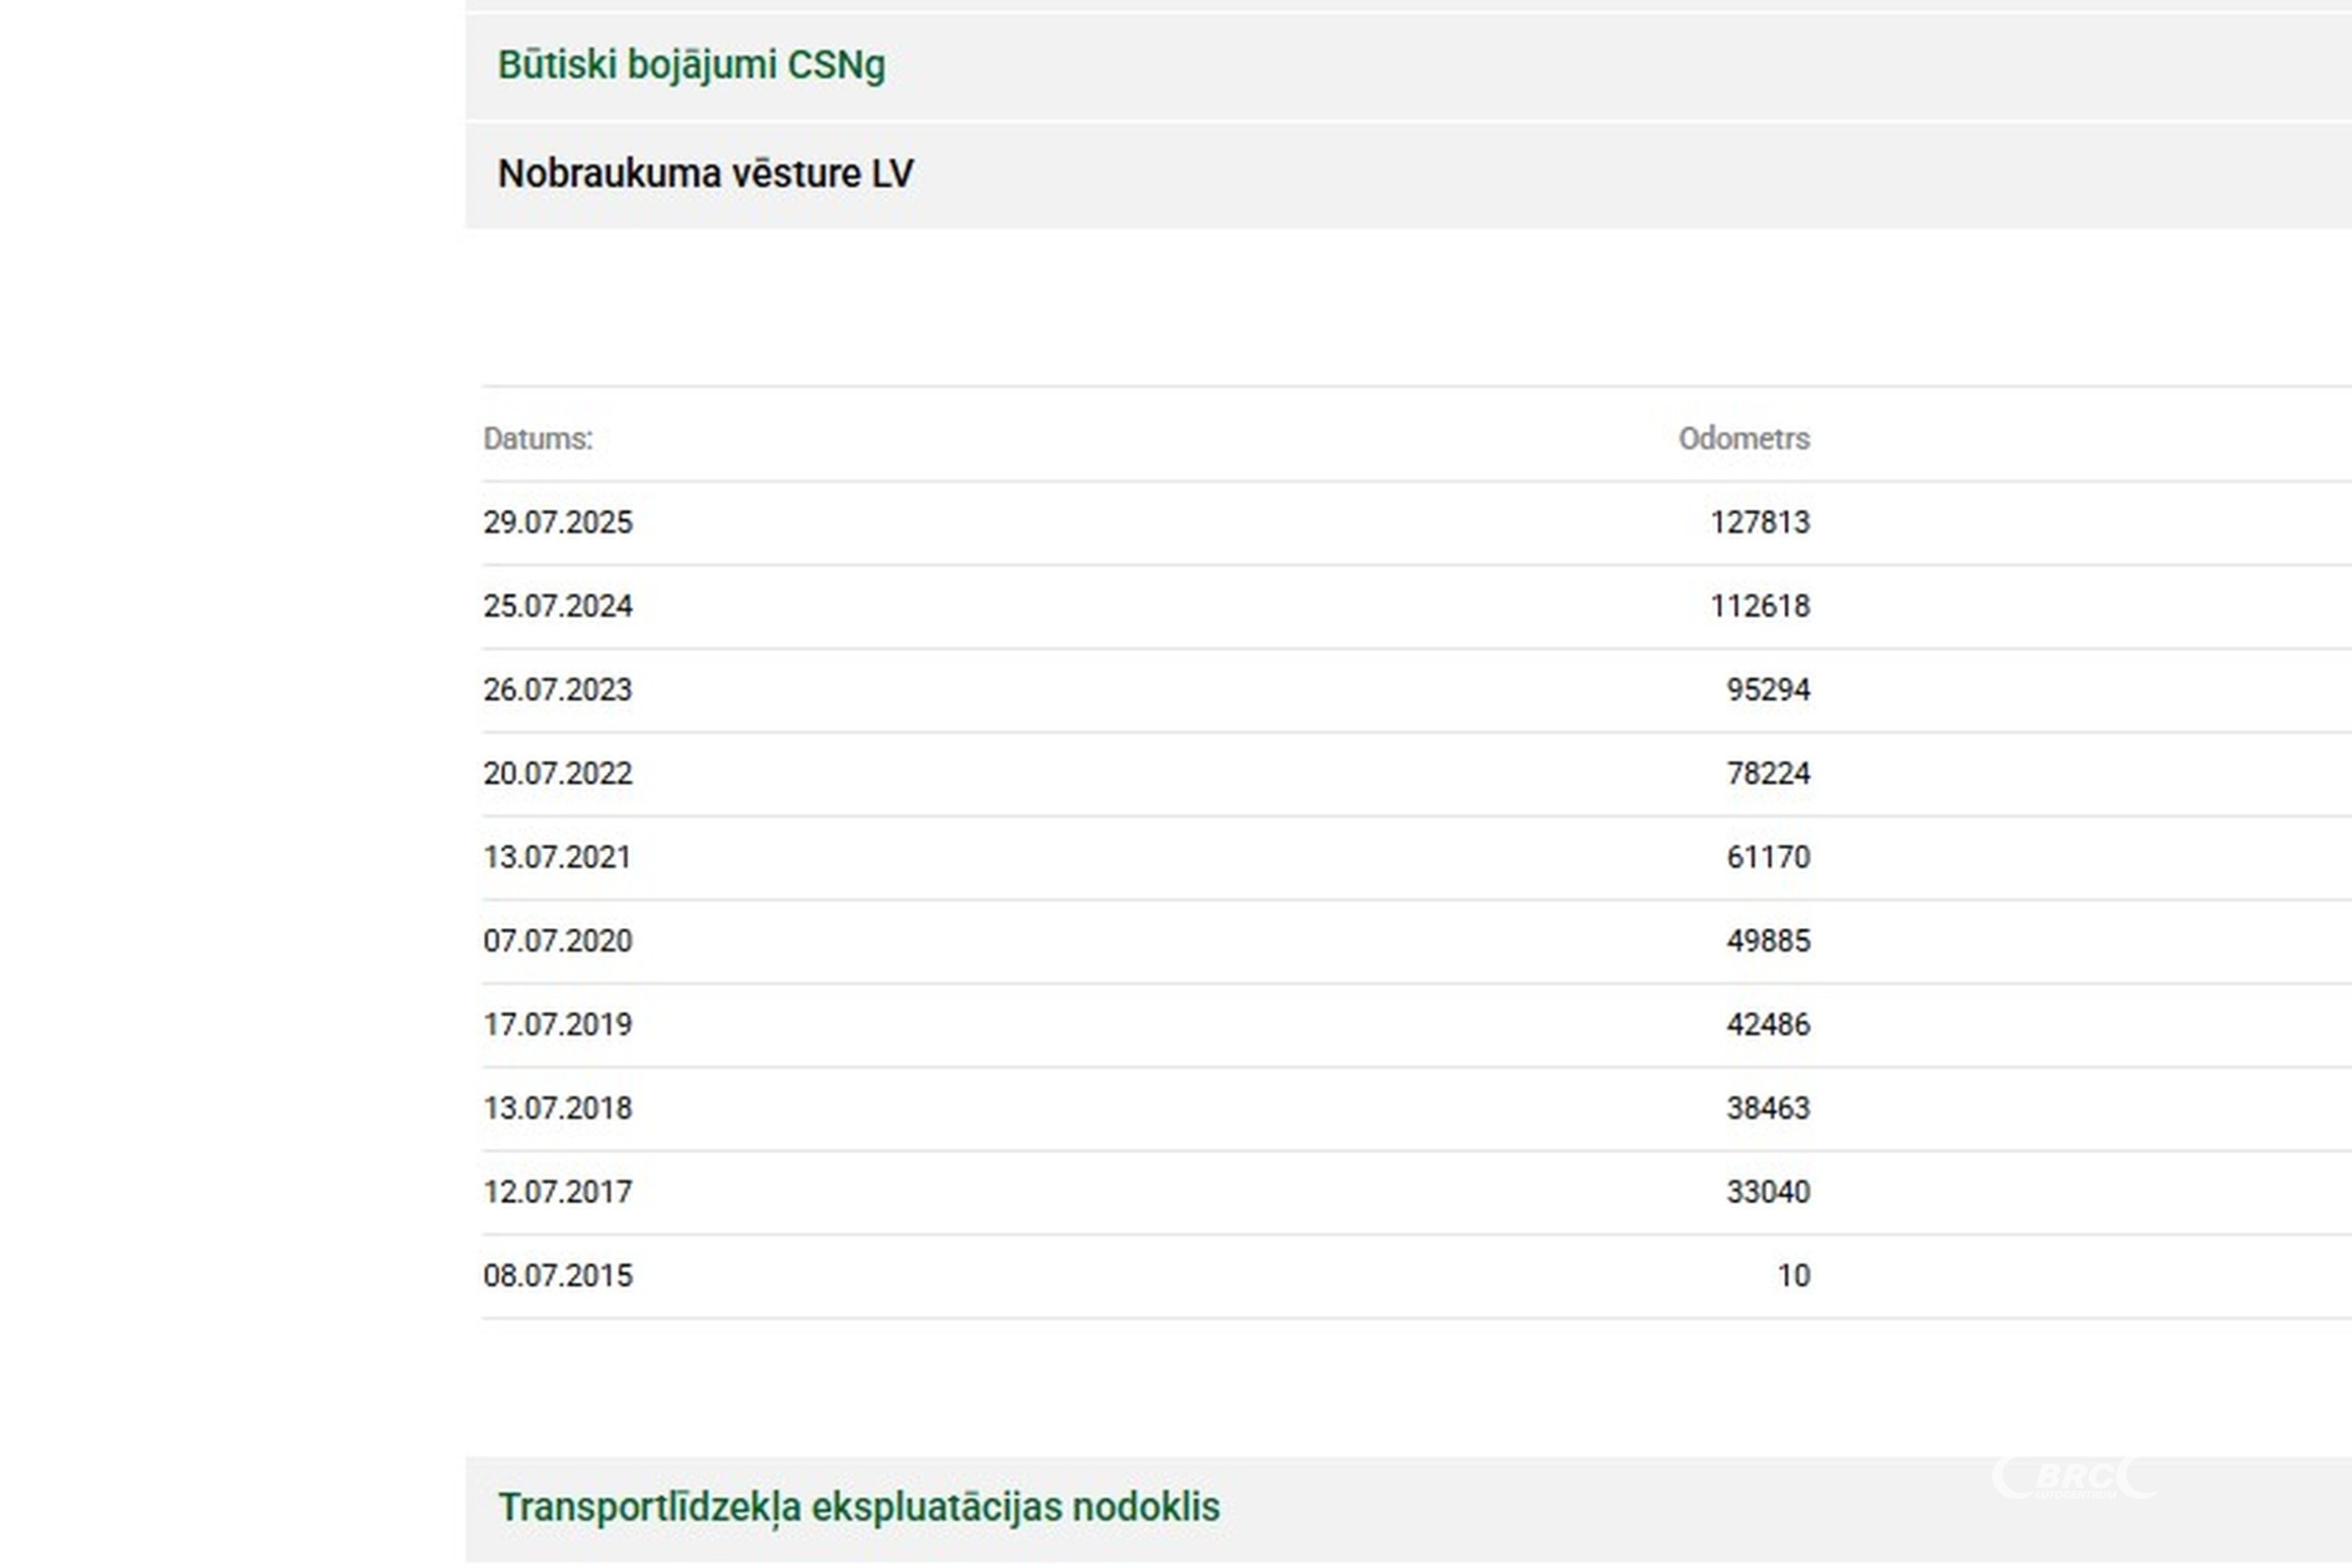Select the 08.07.2015 date entry

click(x=558, y=1276)
